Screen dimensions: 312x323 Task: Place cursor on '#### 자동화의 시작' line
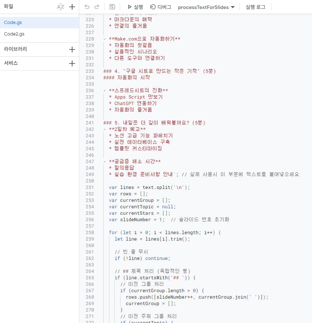[127, 78]
